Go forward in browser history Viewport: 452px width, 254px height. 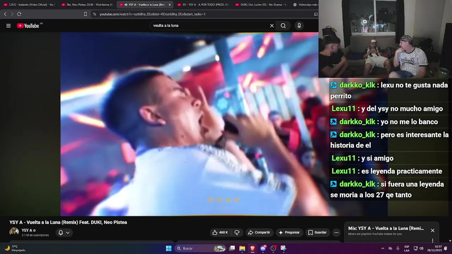coord(12,14)
